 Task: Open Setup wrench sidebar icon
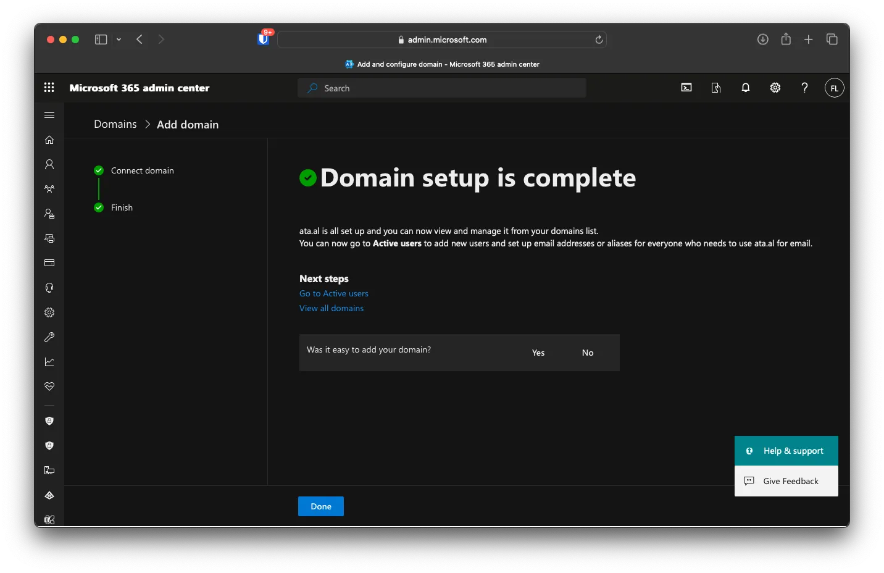tap(49, 337)
